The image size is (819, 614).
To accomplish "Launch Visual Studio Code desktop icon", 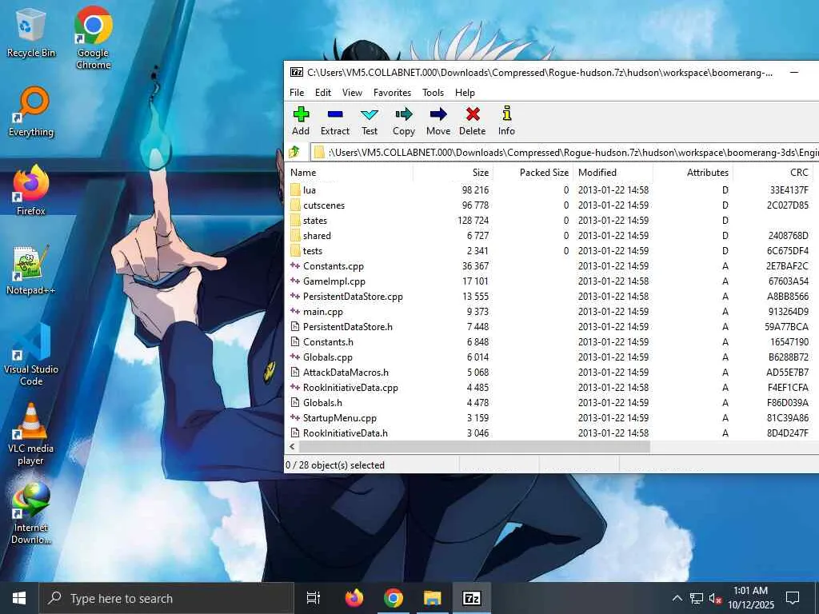I will [x=31, y=354].
